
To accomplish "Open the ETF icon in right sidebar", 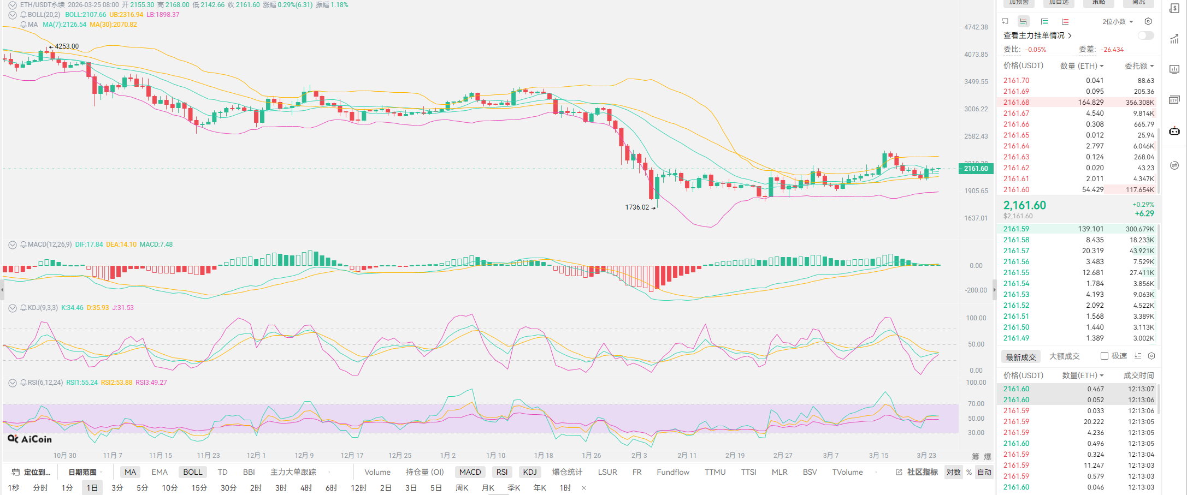I will pyautogui.click(x=1174, y=100).
